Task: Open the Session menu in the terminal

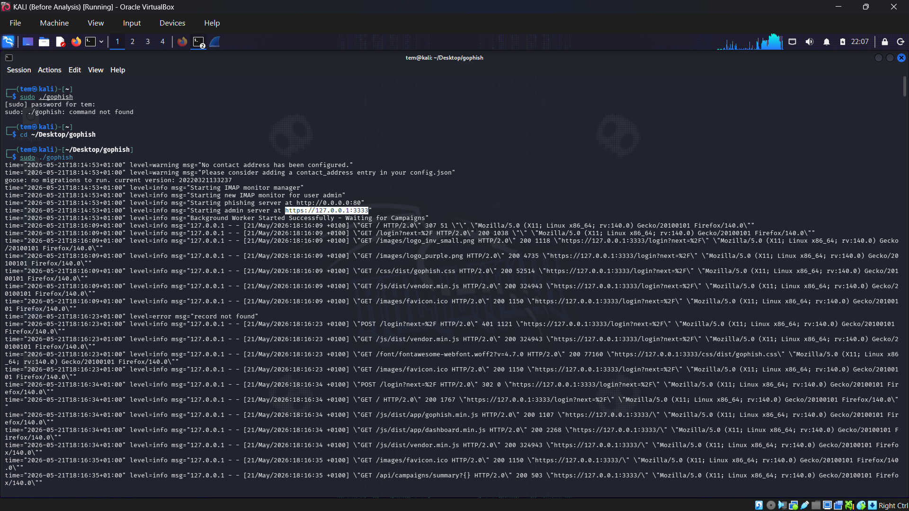Action: 19,70
